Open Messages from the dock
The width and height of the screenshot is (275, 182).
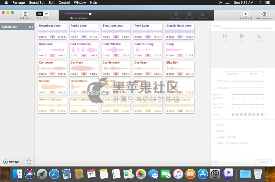pos(153,174)
